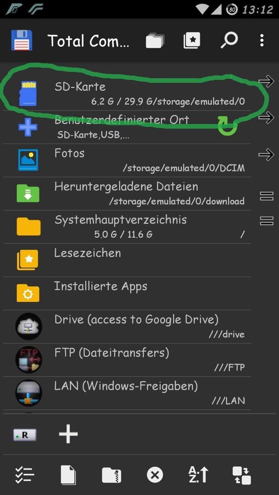Add new button with plus icon
Screen dimensions: 279x495
point(68,434)
